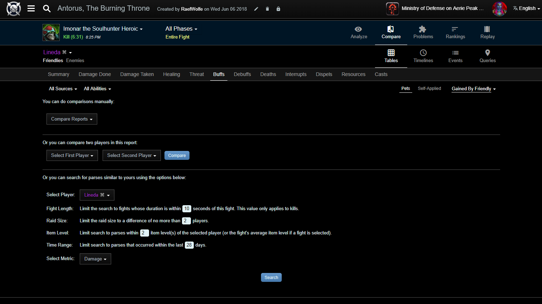Image resolution: width=542 pixels, height=304 pixels.
Task: Open the RaefWolfe author link
Action: pos(192,9)
